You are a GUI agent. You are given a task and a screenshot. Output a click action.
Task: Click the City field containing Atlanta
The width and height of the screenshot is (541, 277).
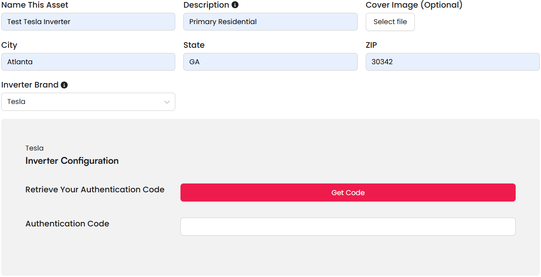88,62
